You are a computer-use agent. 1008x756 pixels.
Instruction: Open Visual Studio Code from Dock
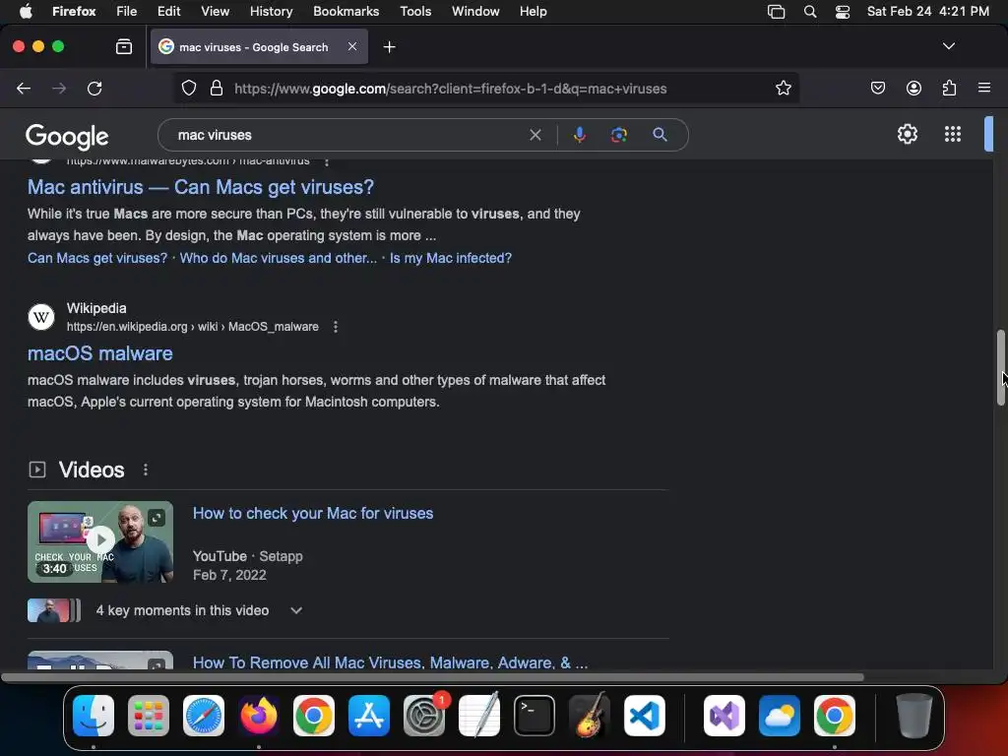(644, 716)
